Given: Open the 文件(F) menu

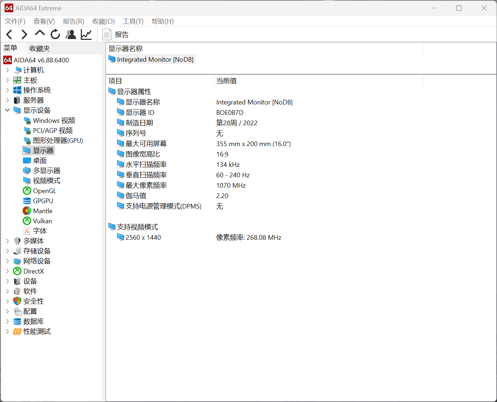Looking at the screenshot, I should [15, 22].
